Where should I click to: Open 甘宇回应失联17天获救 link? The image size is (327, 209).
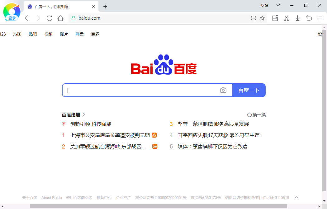coord(219,135)
